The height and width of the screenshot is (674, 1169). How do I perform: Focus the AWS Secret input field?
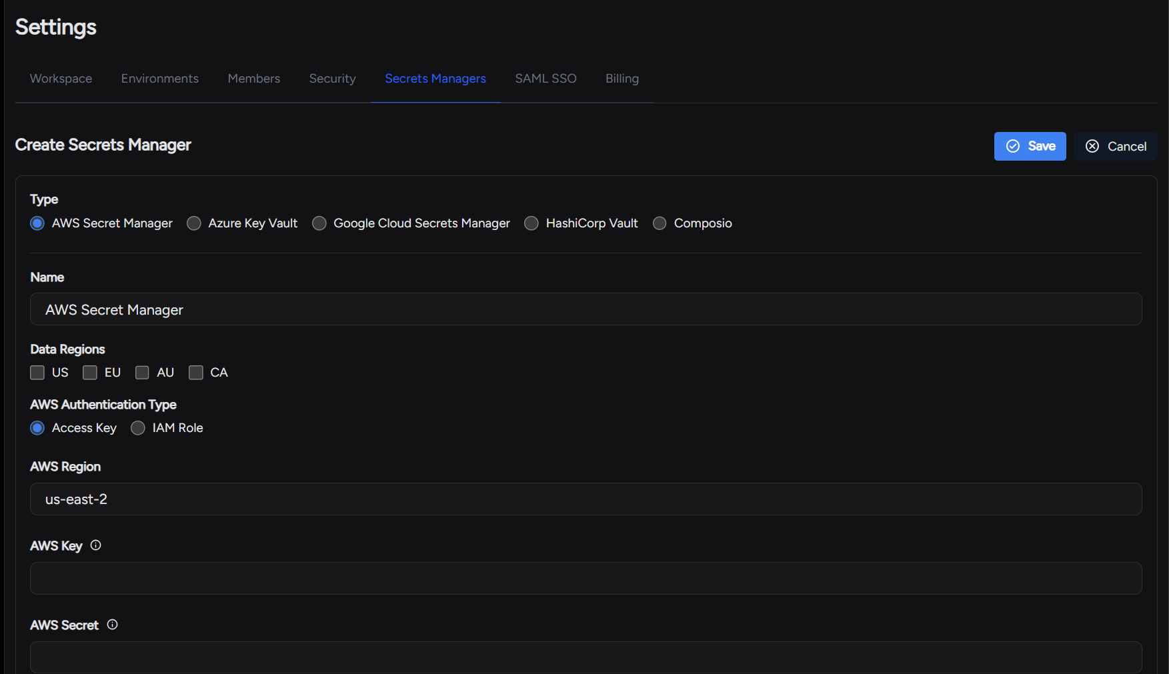pyautogui.click(x=586, y=657)
